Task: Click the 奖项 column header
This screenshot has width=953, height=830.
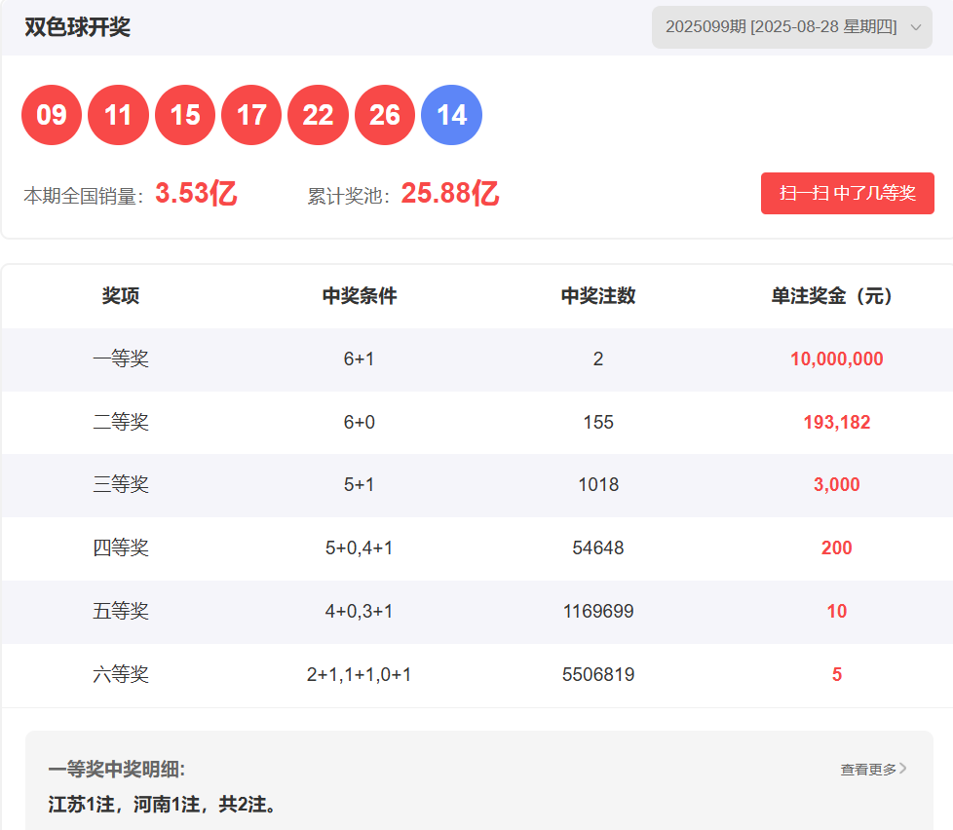Action: (121, 296)
